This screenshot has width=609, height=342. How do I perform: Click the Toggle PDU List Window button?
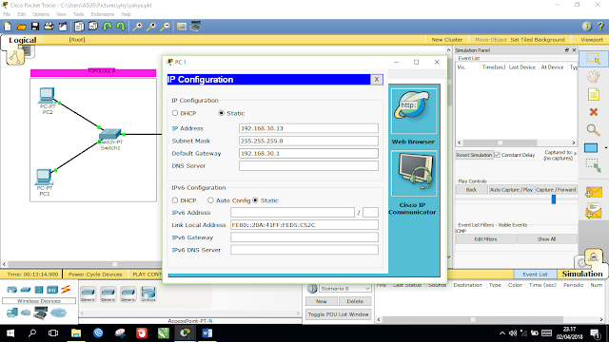pos(339,314)
